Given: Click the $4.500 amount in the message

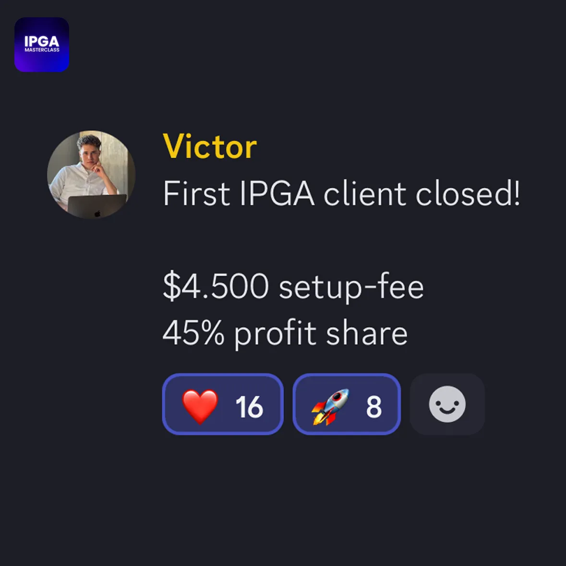Looking at the screenshot, I should pos(216,286).
